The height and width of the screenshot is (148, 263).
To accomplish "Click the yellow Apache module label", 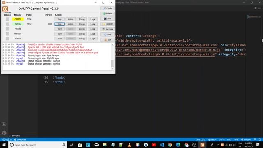I will (x=18, y=19).
